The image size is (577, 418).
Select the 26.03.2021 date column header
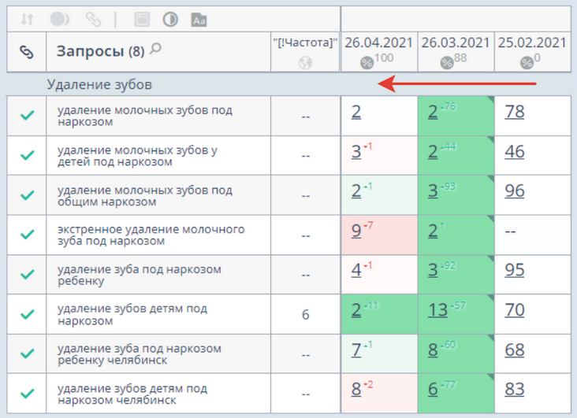click(456, 51)
